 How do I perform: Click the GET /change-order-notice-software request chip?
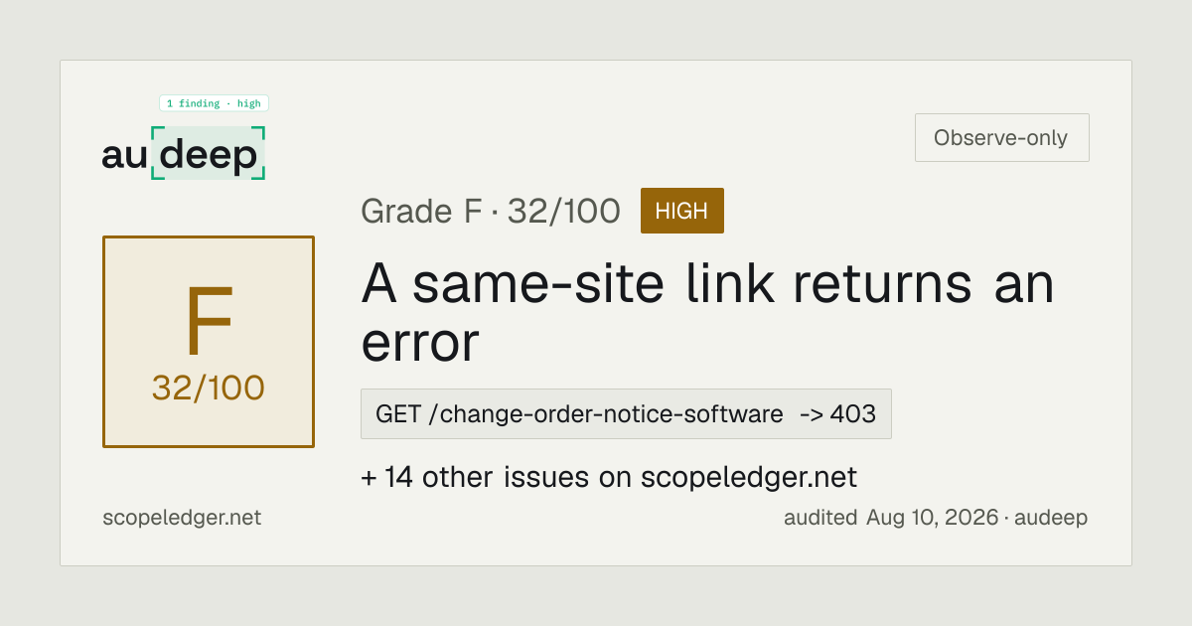626,413
